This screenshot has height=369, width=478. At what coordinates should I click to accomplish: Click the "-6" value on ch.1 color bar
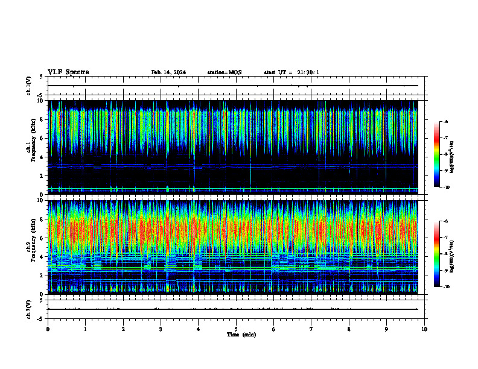(446, 122)
